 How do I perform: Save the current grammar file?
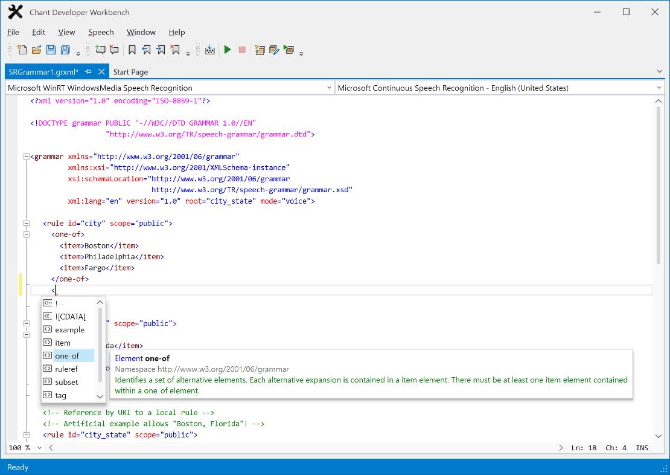(x=51, y=50)
